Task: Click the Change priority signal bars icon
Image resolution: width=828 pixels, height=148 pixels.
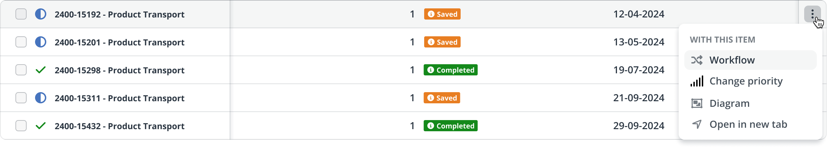Action: tap(697, 81)
